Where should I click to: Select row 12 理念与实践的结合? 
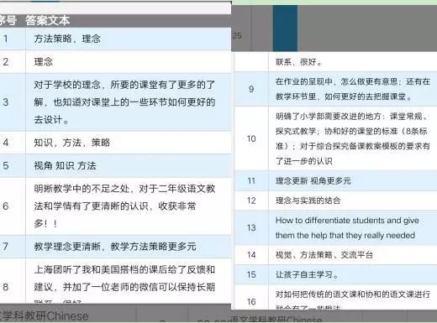coord(336,201)
